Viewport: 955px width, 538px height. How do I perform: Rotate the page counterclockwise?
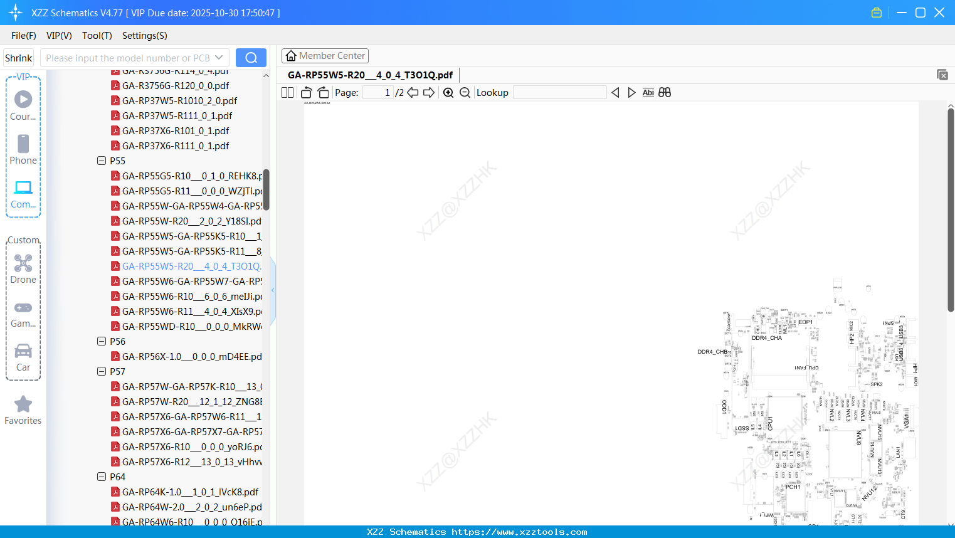coord(306,92)
